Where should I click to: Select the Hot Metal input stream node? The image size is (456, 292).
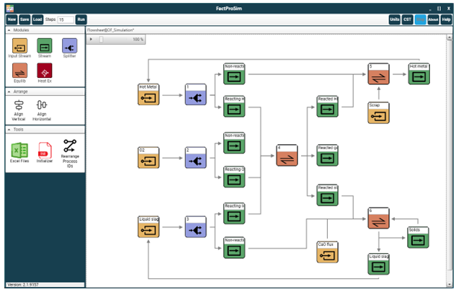point(148,94)
